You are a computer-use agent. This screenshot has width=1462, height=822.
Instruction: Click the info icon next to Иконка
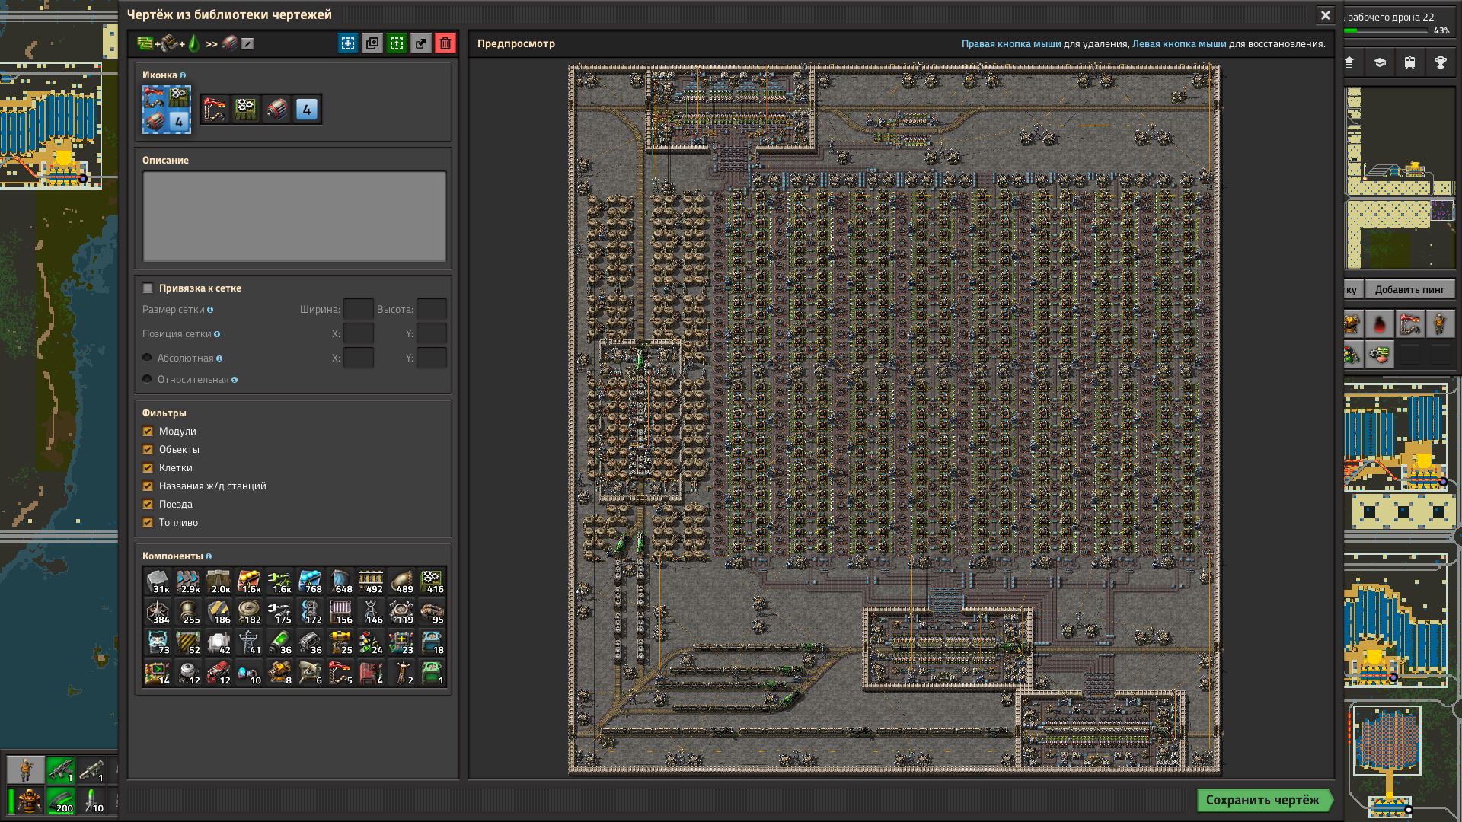tap(183, 75)
